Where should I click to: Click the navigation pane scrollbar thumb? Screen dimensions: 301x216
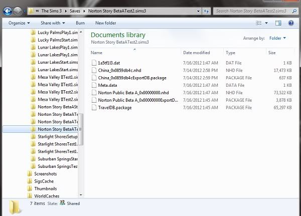(x=81, y=129)
